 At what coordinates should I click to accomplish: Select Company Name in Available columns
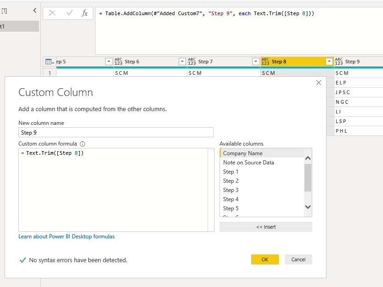[243, 153]
